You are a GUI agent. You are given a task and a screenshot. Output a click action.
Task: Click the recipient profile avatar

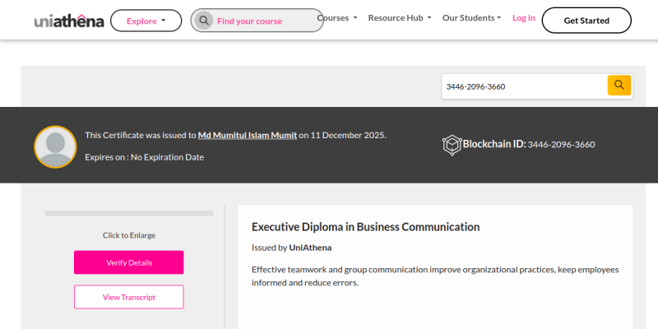point(55,147)
